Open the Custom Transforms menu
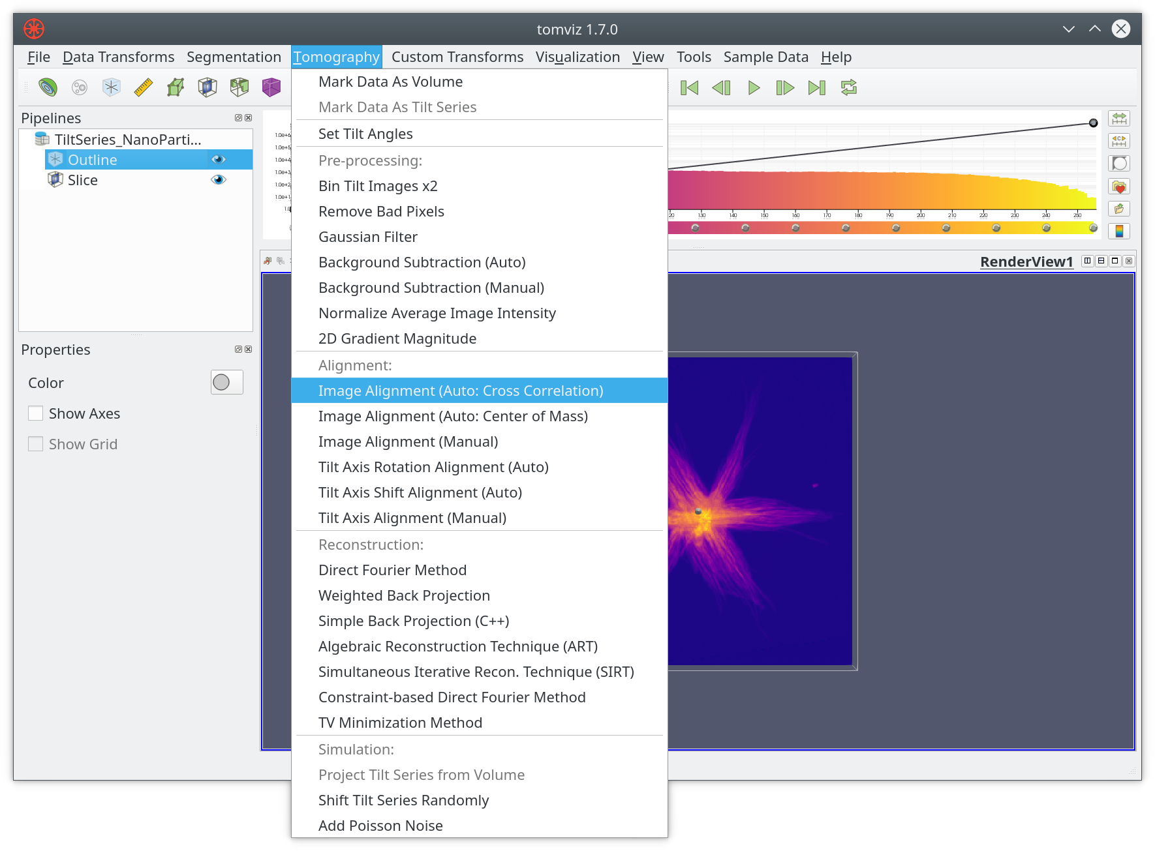 [457, 57]
